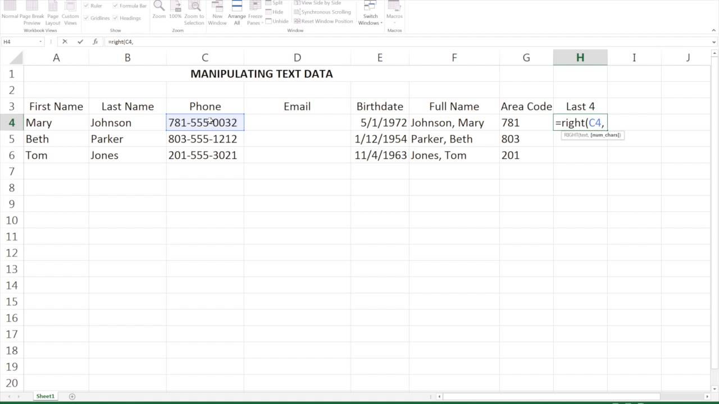
Task: Expand the formula bar with the end chevron
Action: pos(714,42)
